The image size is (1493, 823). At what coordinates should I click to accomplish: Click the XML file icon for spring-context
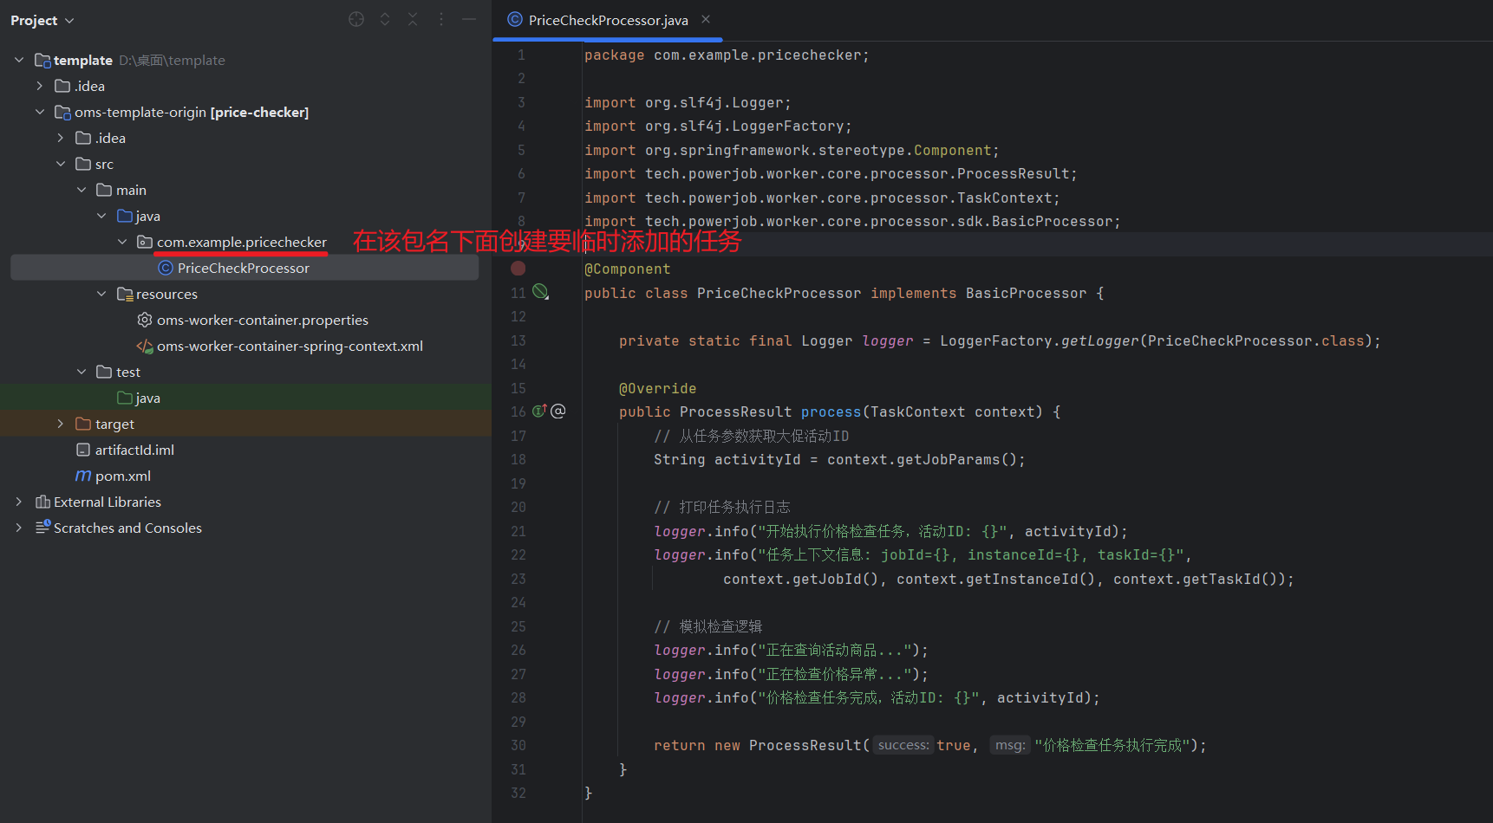click(145, 346)
